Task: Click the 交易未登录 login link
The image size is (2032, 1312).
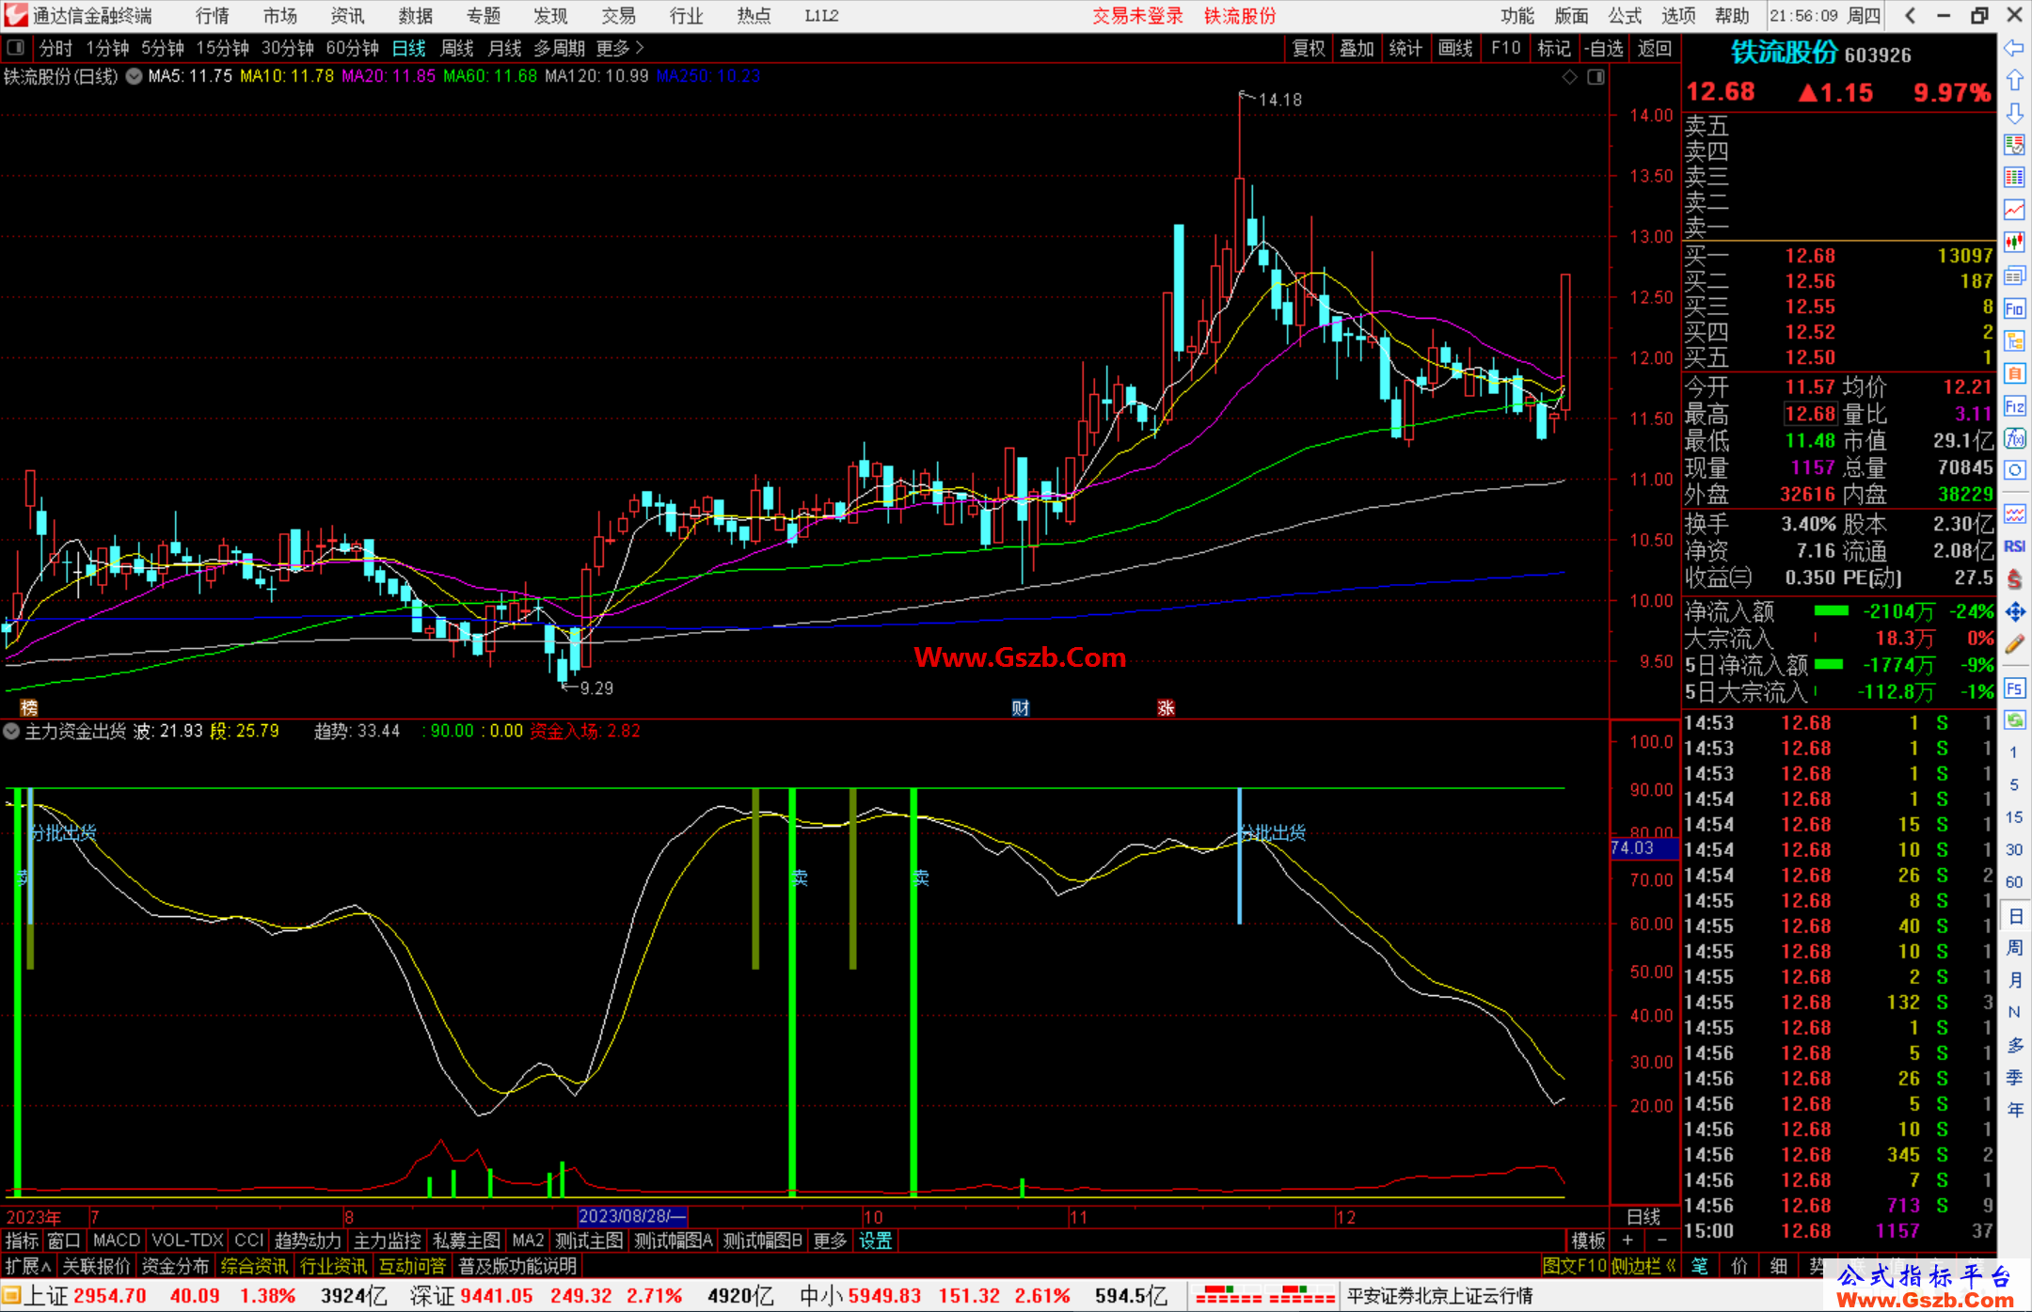Action: click(1137, 16)
